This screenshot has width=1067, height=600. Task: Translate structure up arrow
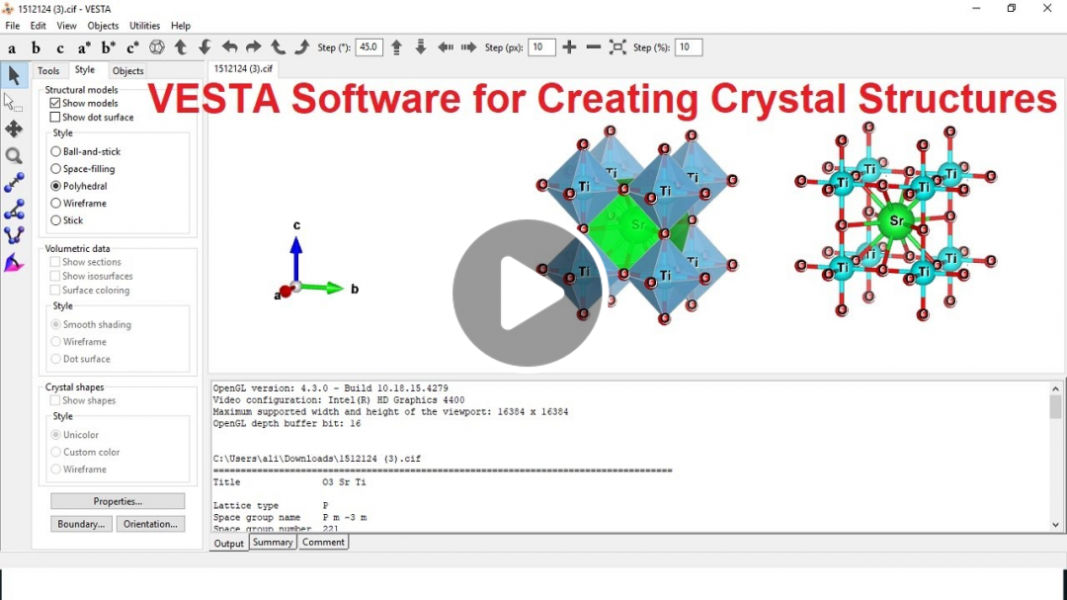click(x=397, y=47)
